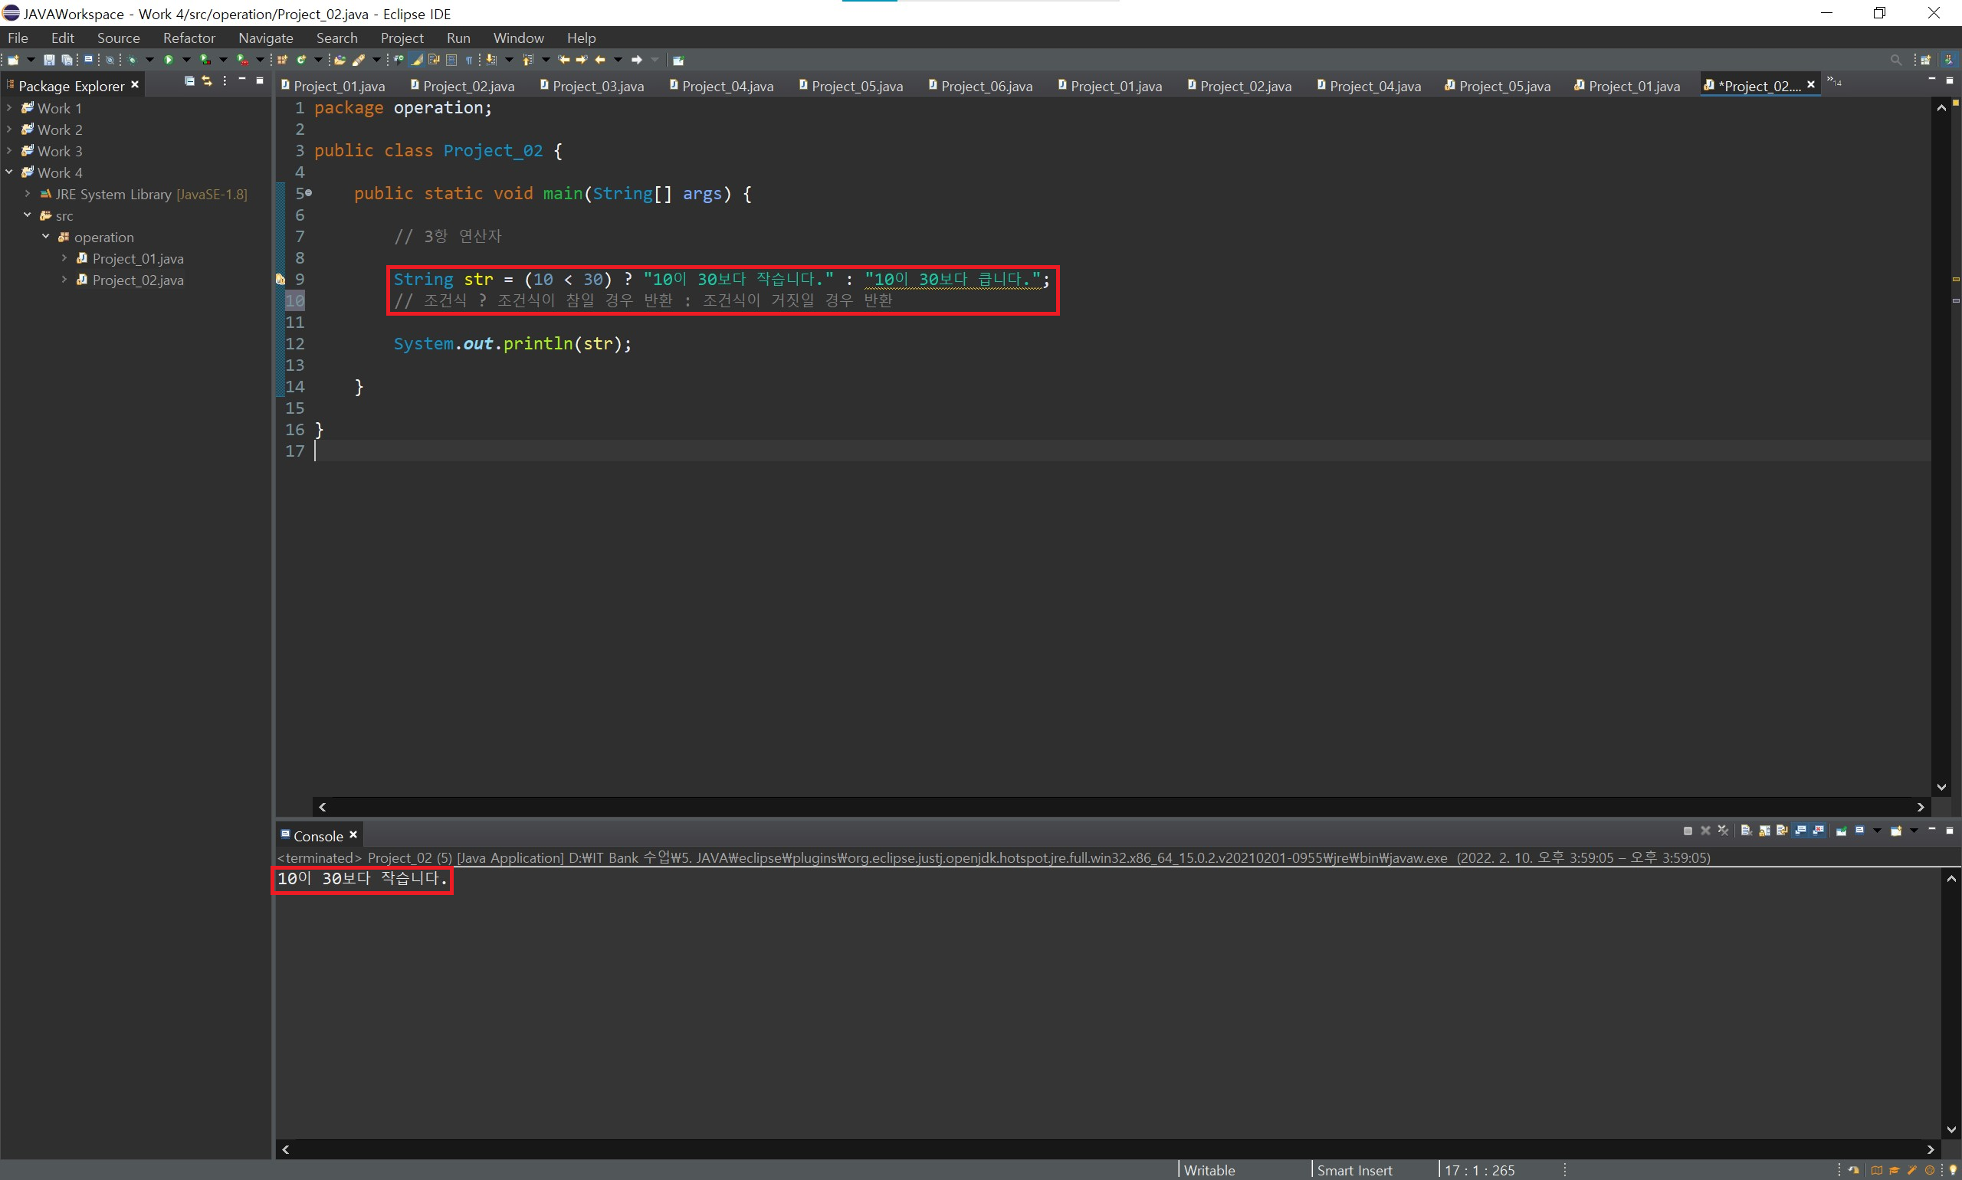Click the green Run button in toolbar
The height and width of the screenshot is (1180, 1962).
coord(169,60)
